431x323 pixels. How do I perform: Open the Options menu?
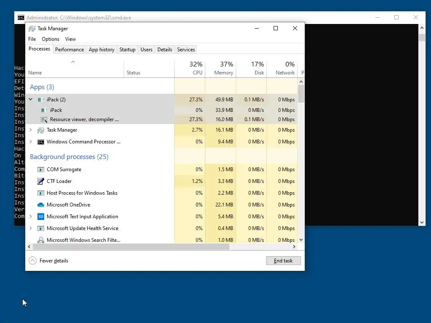(x=51, y=39)
